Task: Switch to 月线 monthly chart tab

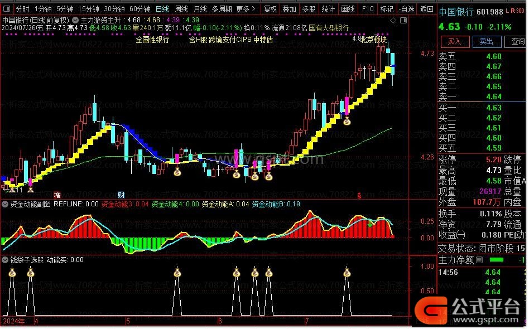Action: click(200, 9)
